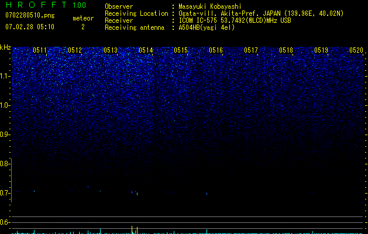Select the A504HB(yagi 4el) antenna text
The width and height of the screenshot is (368, 234).
click(x=207, y=27)
